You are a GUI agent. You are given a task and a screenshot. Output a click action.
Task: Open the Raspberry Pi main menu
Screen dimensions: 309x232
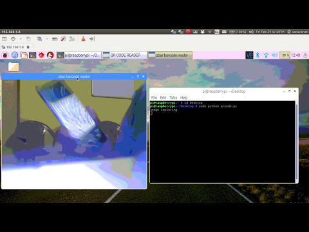pyautogui.click(x=5, y=55)
